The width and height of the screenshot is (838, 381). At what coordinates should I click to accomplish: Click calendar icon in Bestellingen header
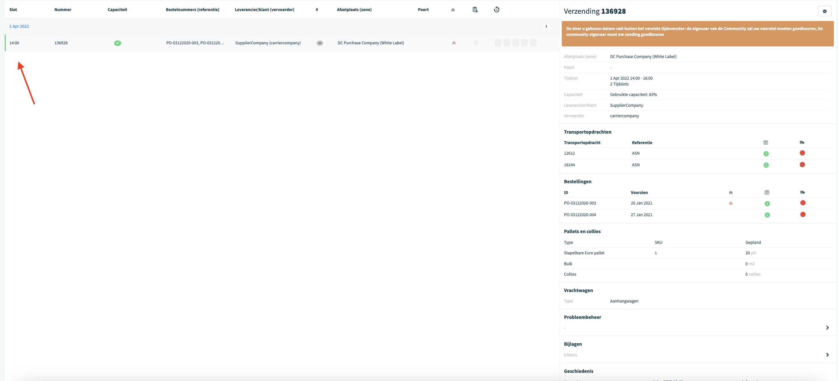click(x=767, y=193)
